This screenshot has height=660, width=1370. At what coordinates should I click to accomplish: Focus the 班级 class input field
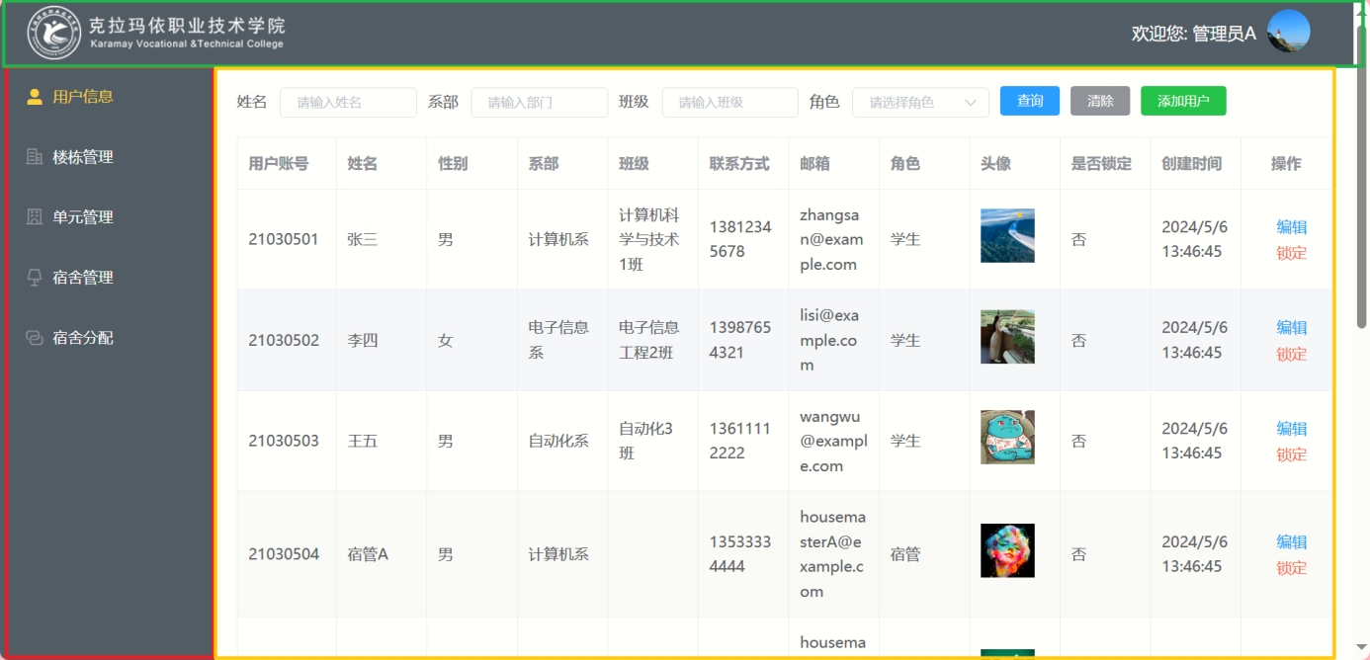tap(729, 102)
